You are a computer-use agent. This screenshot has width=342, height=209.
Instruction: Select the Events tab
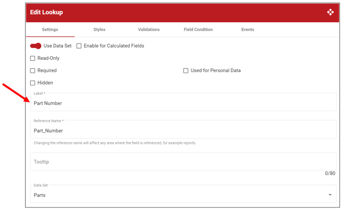[248, 29]
